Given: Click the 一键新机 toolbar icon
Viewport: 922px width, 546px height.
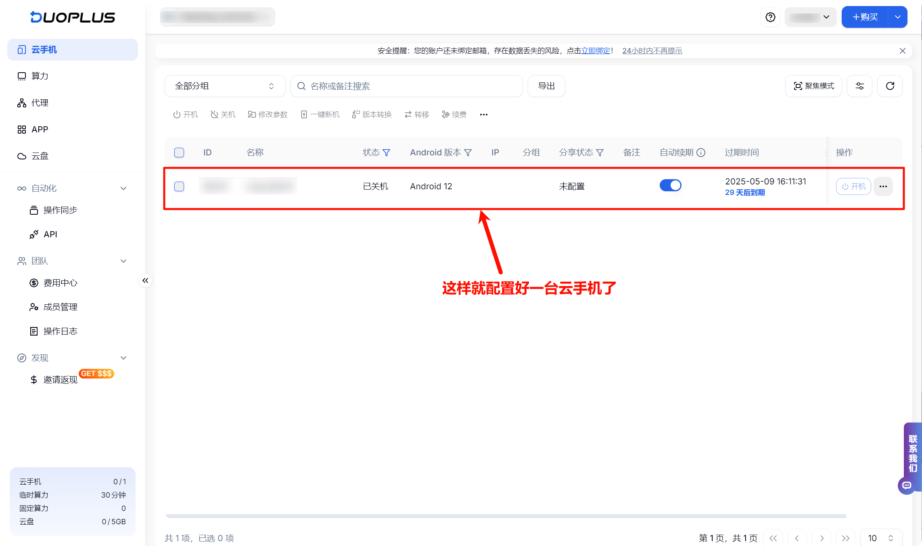Looking at the screenshot, I should pos(320,114).
